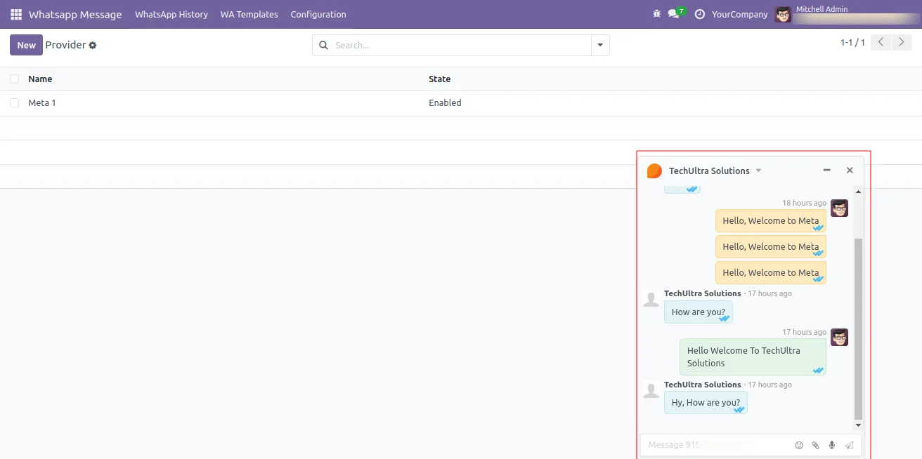Click the chat message input box

717,445
